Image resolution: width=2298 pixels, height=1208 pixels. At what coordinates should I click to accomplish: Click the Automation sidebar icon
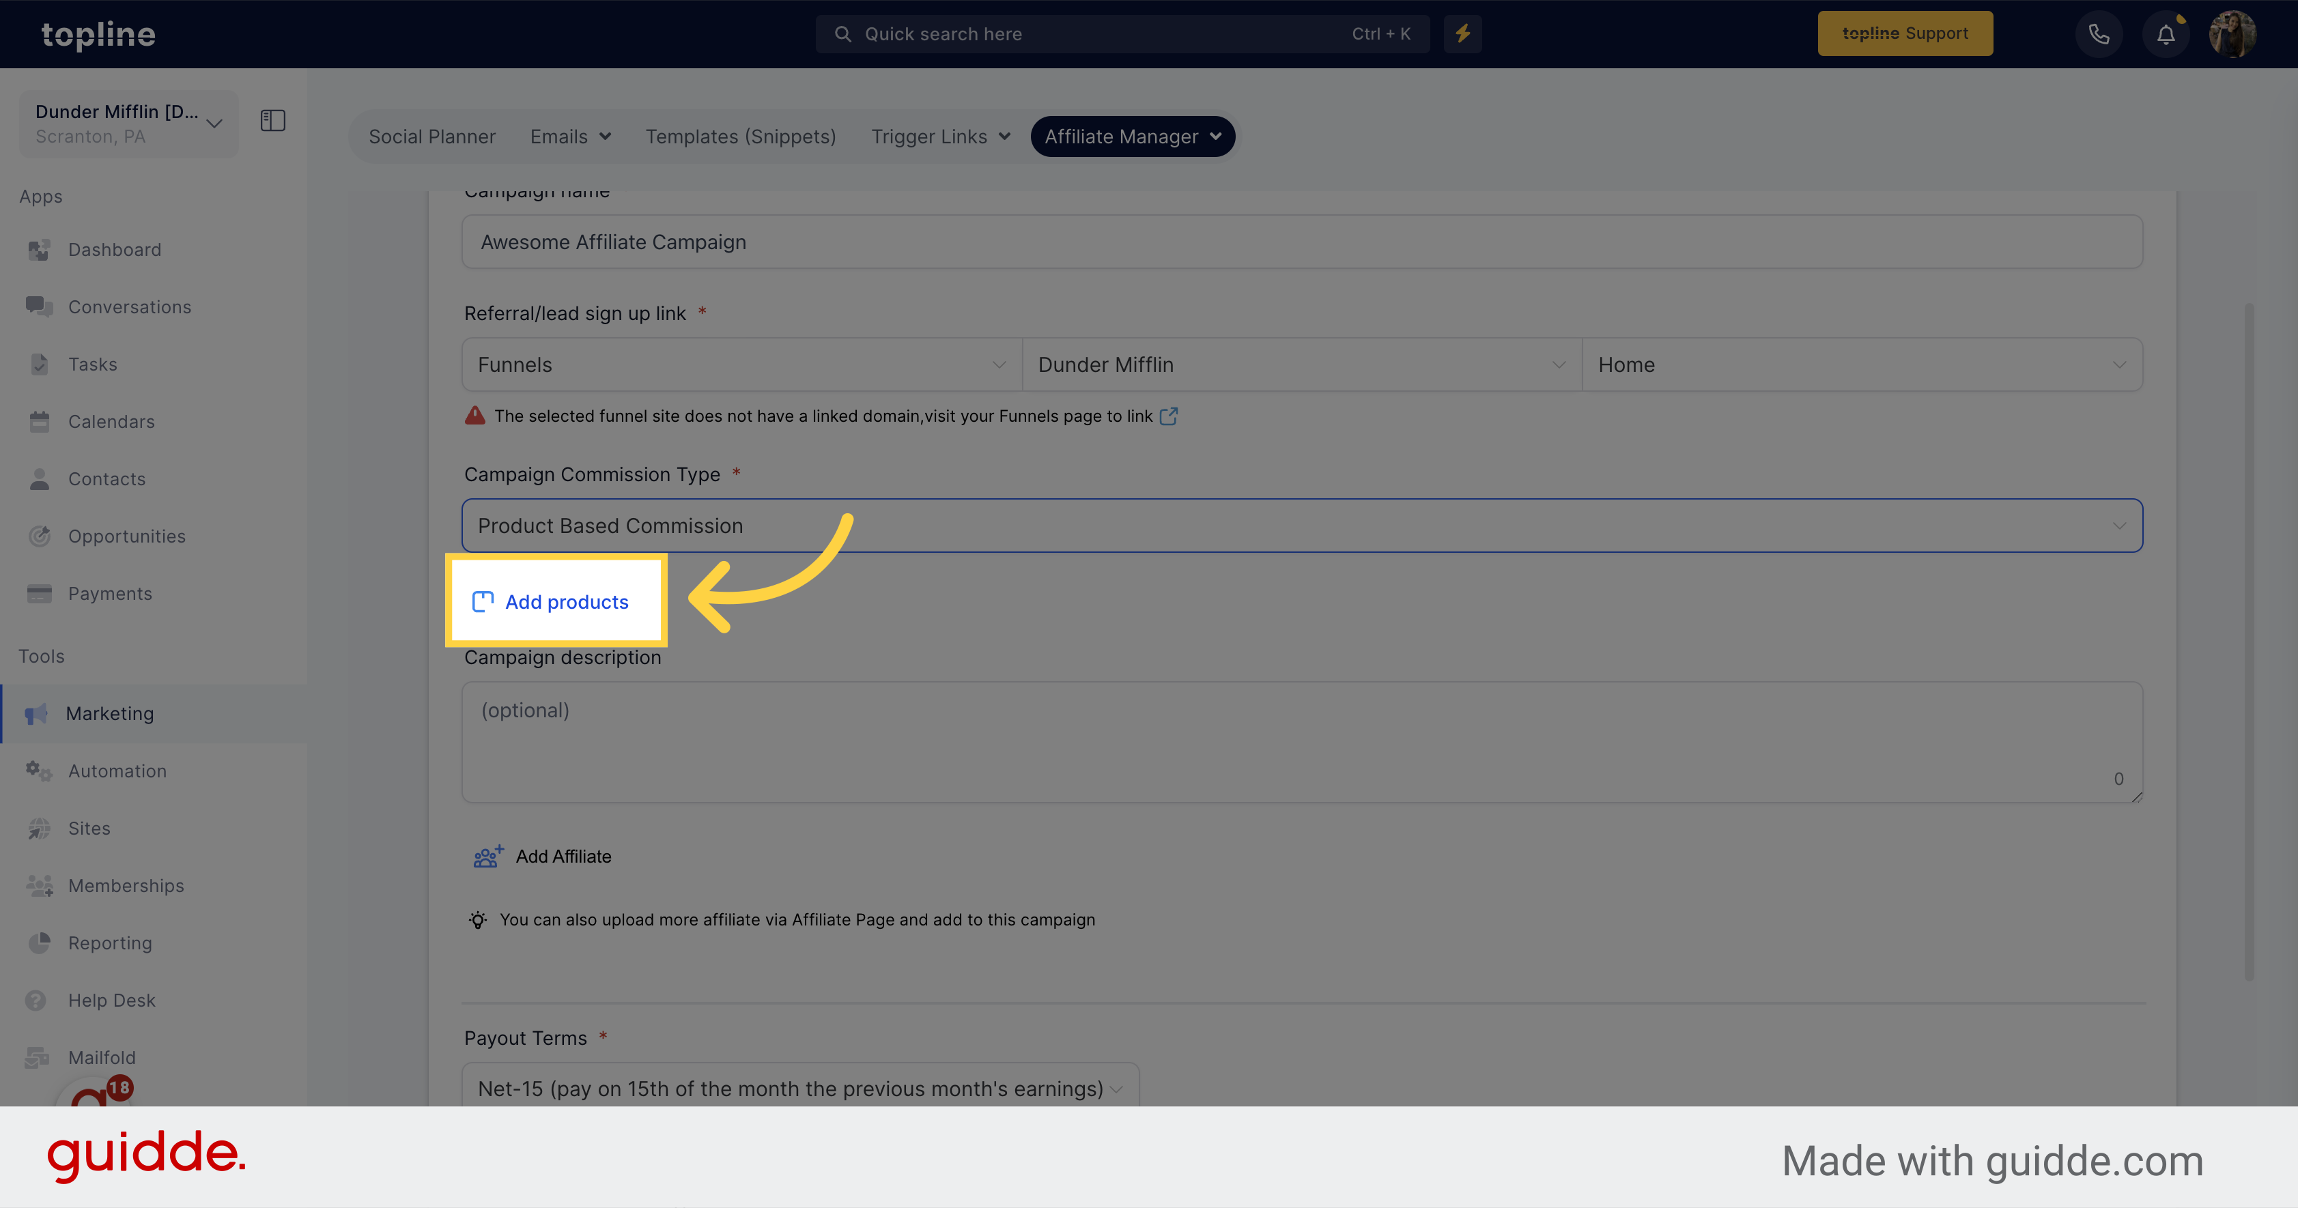click(41, 771)
